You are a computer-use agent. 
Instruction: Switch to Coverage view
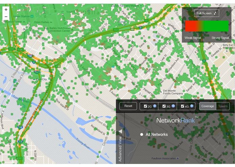pyautogui.click(x=208, y=106)
